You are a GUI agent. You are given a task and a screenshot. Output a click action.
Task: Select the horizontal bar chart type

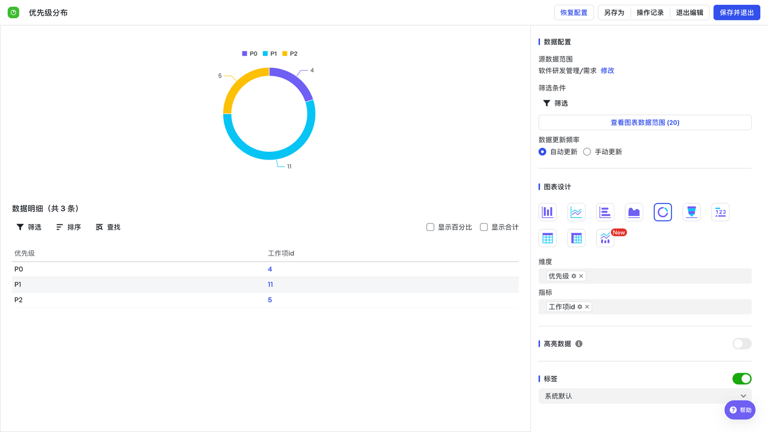(605, 212)
